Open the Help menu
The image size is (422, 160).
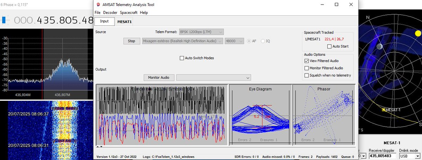(144, 13)
